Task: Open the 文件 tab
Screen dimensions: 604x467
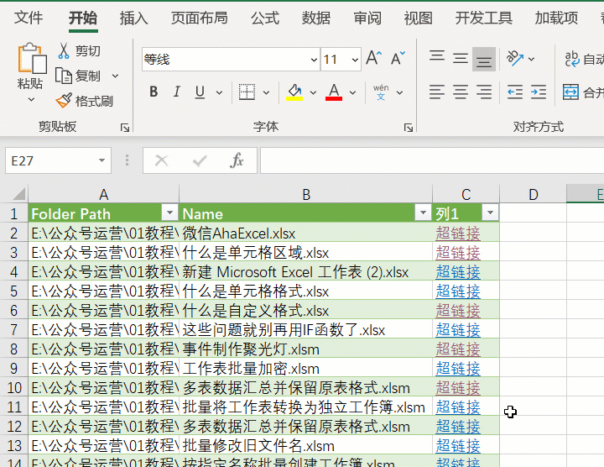Action: [29, 18]
